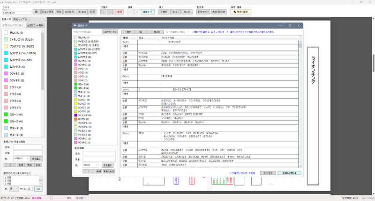Click the ↓ button in the left character editor

click(x=14, y=165)
